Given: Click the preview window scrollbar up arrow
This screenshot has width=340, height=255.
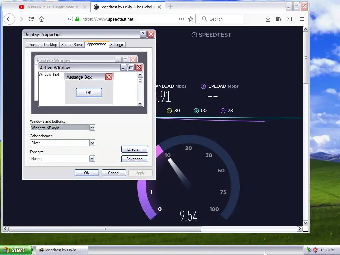Looking at the screenshot, I should click(140, 75).
